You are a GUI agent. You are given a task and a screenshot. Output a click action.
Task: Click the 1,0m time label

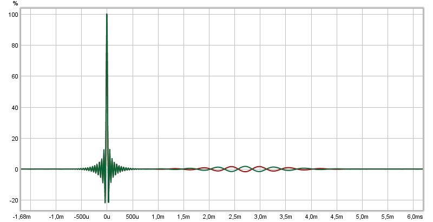click(x=158, y=217)
